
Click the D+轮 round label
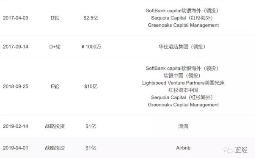(x=55, y=47)
